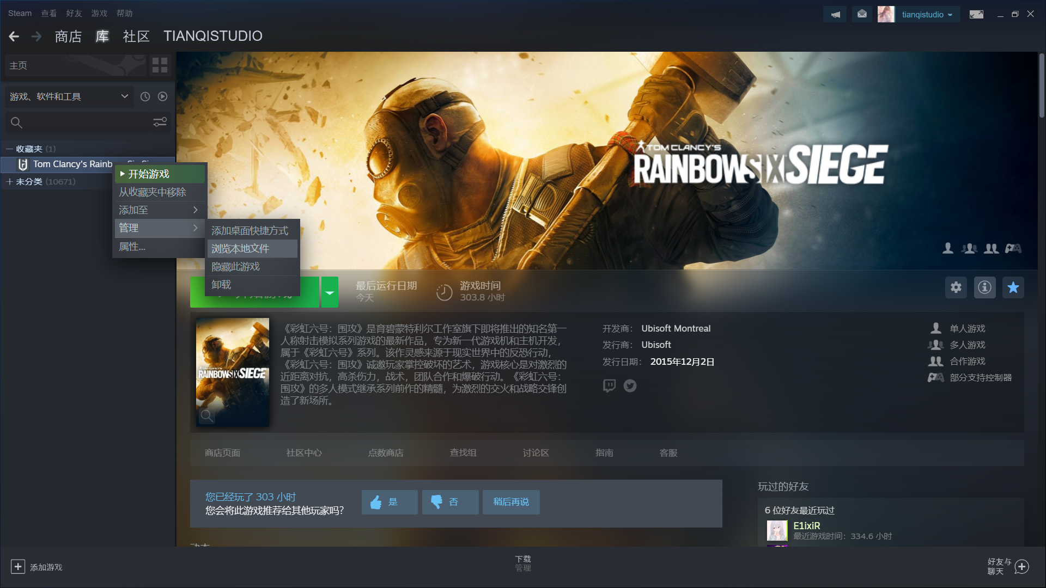Click the add game plus icon

[x=17, y=567]
